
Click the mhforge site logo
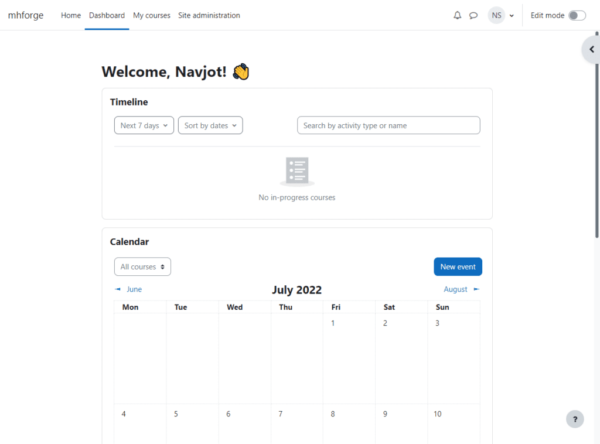pyautogui.click(x=26, y=16)
